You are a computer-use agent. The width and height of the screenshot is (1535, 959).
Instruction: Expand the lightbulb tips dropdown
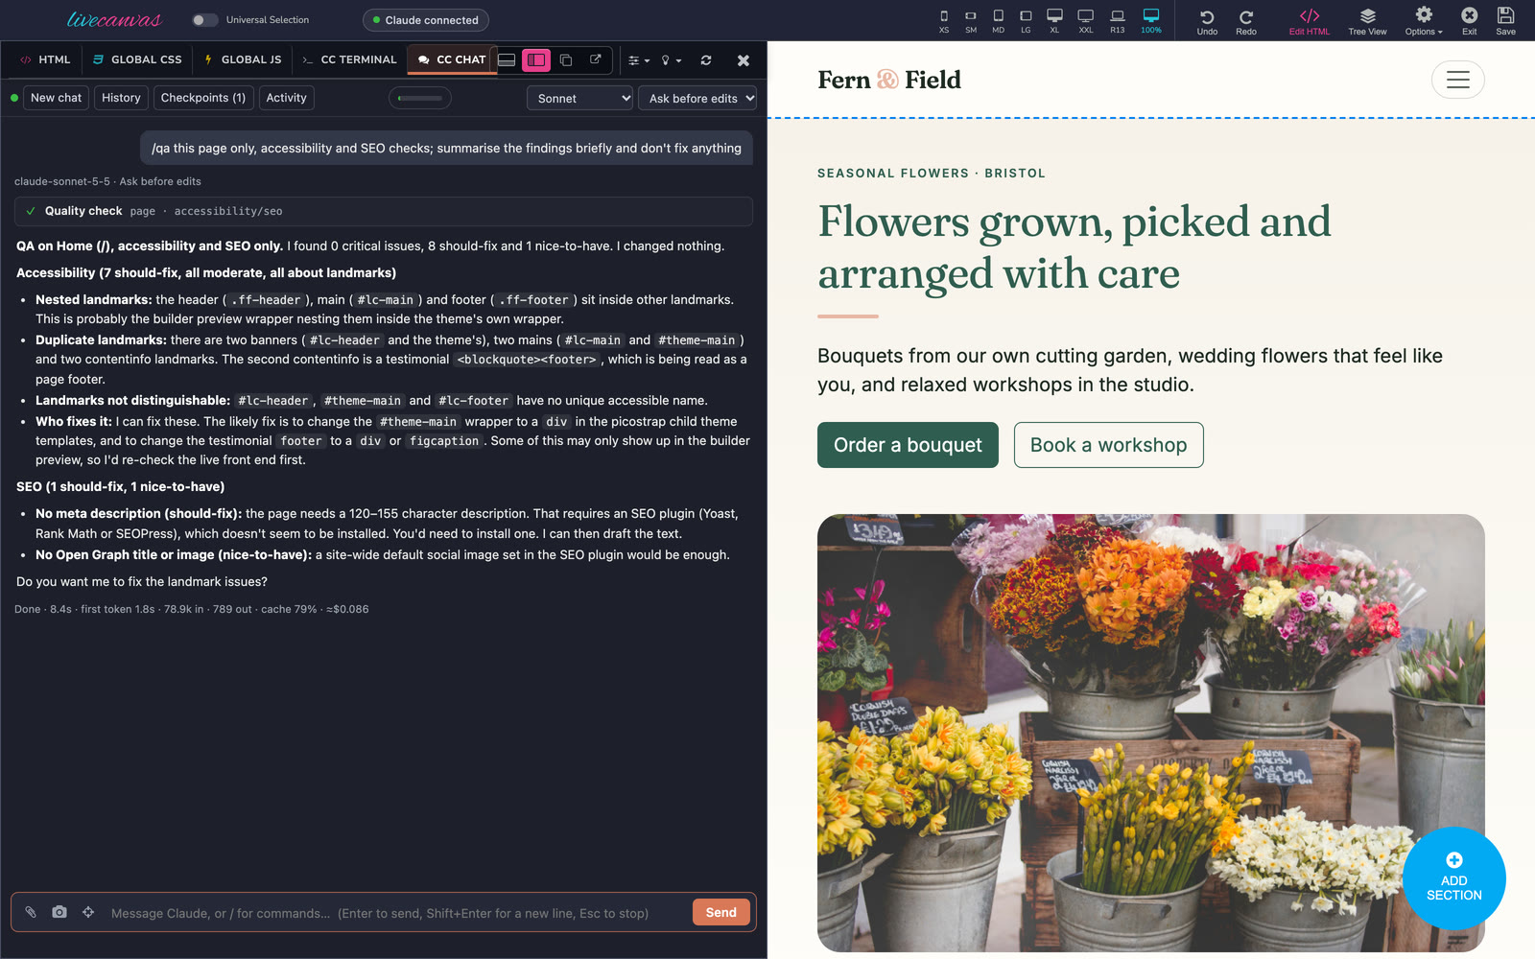[x=672, y=60]
